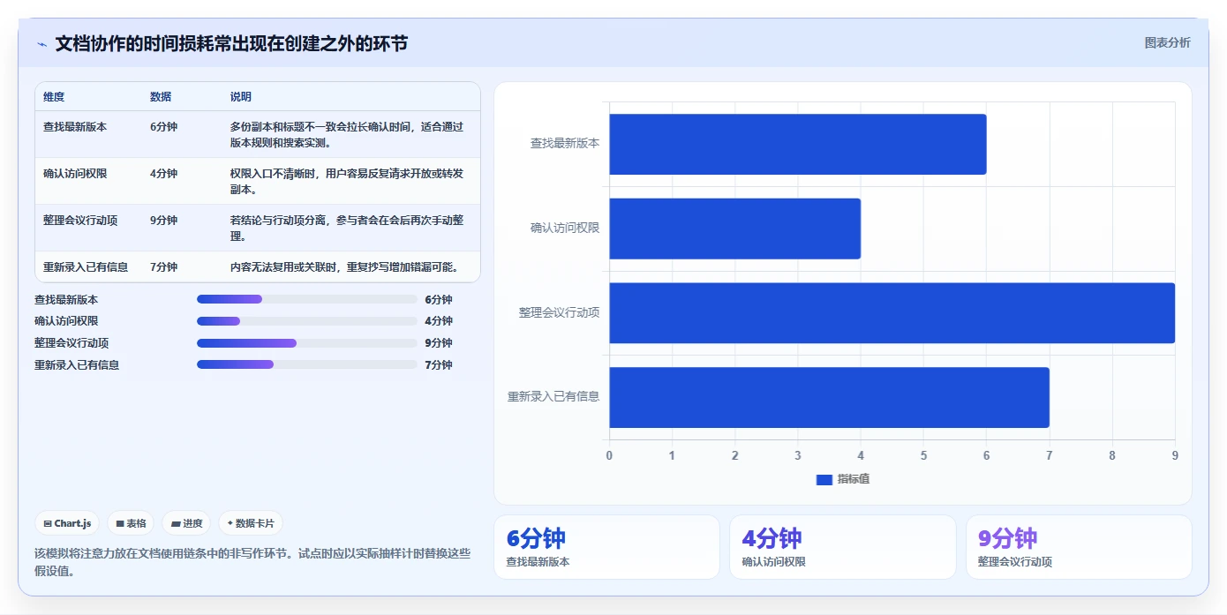Click the 查找最新版本 progress bar

point(307,299)
